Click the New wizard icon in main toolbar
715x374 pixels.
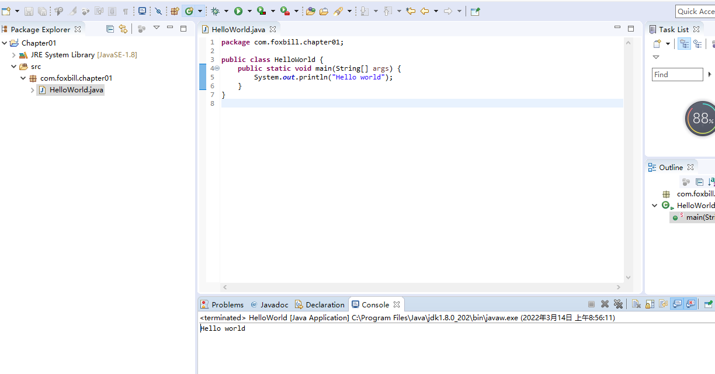click(x=6, y=11)
